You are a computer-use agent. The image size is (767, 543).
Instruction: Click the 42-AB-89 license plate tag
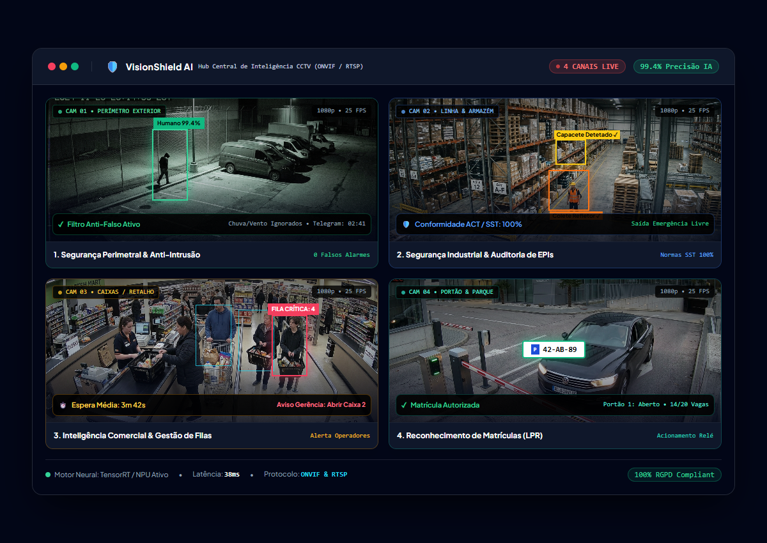click(x=554, y=349)
